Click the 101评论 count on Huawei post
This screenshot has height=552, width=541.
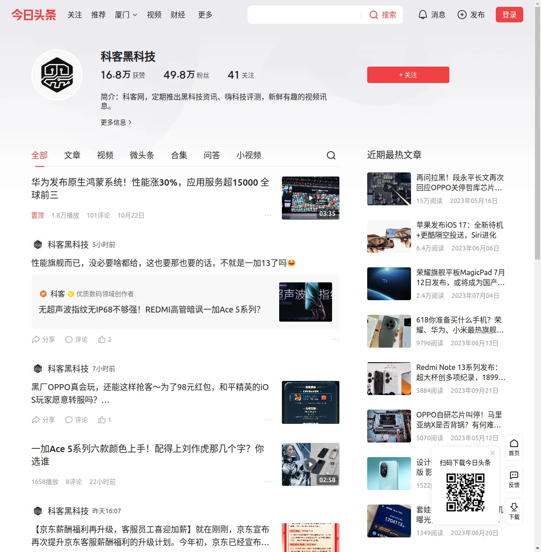[x=99, y=215]
